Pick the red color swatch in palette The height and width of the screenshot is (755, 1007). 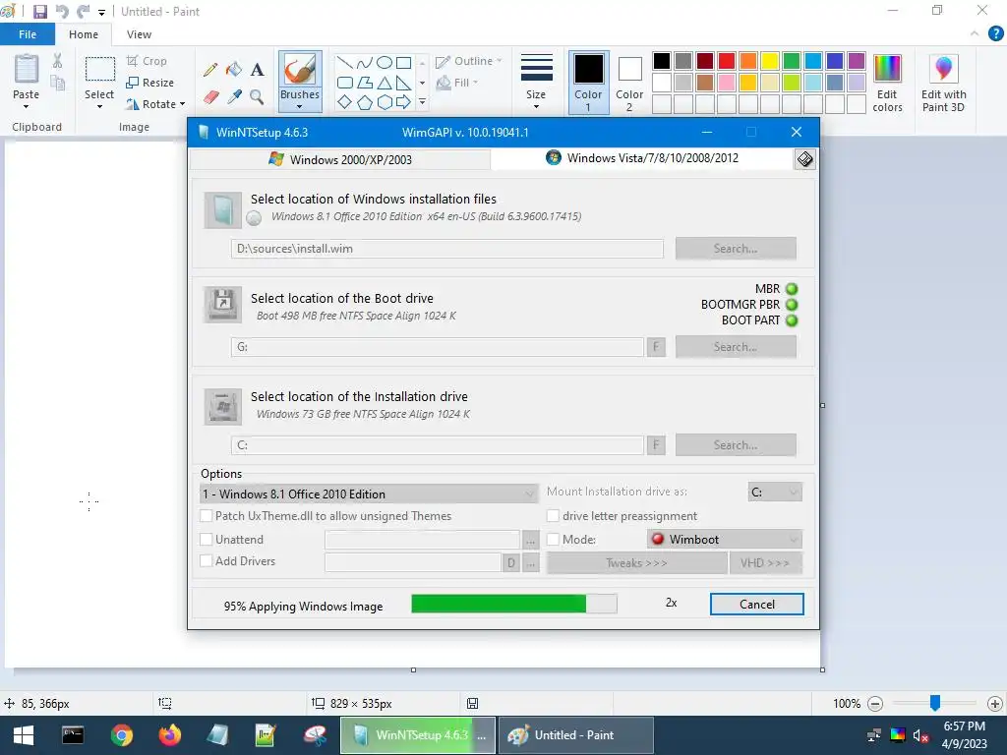(x=727, y=61)
